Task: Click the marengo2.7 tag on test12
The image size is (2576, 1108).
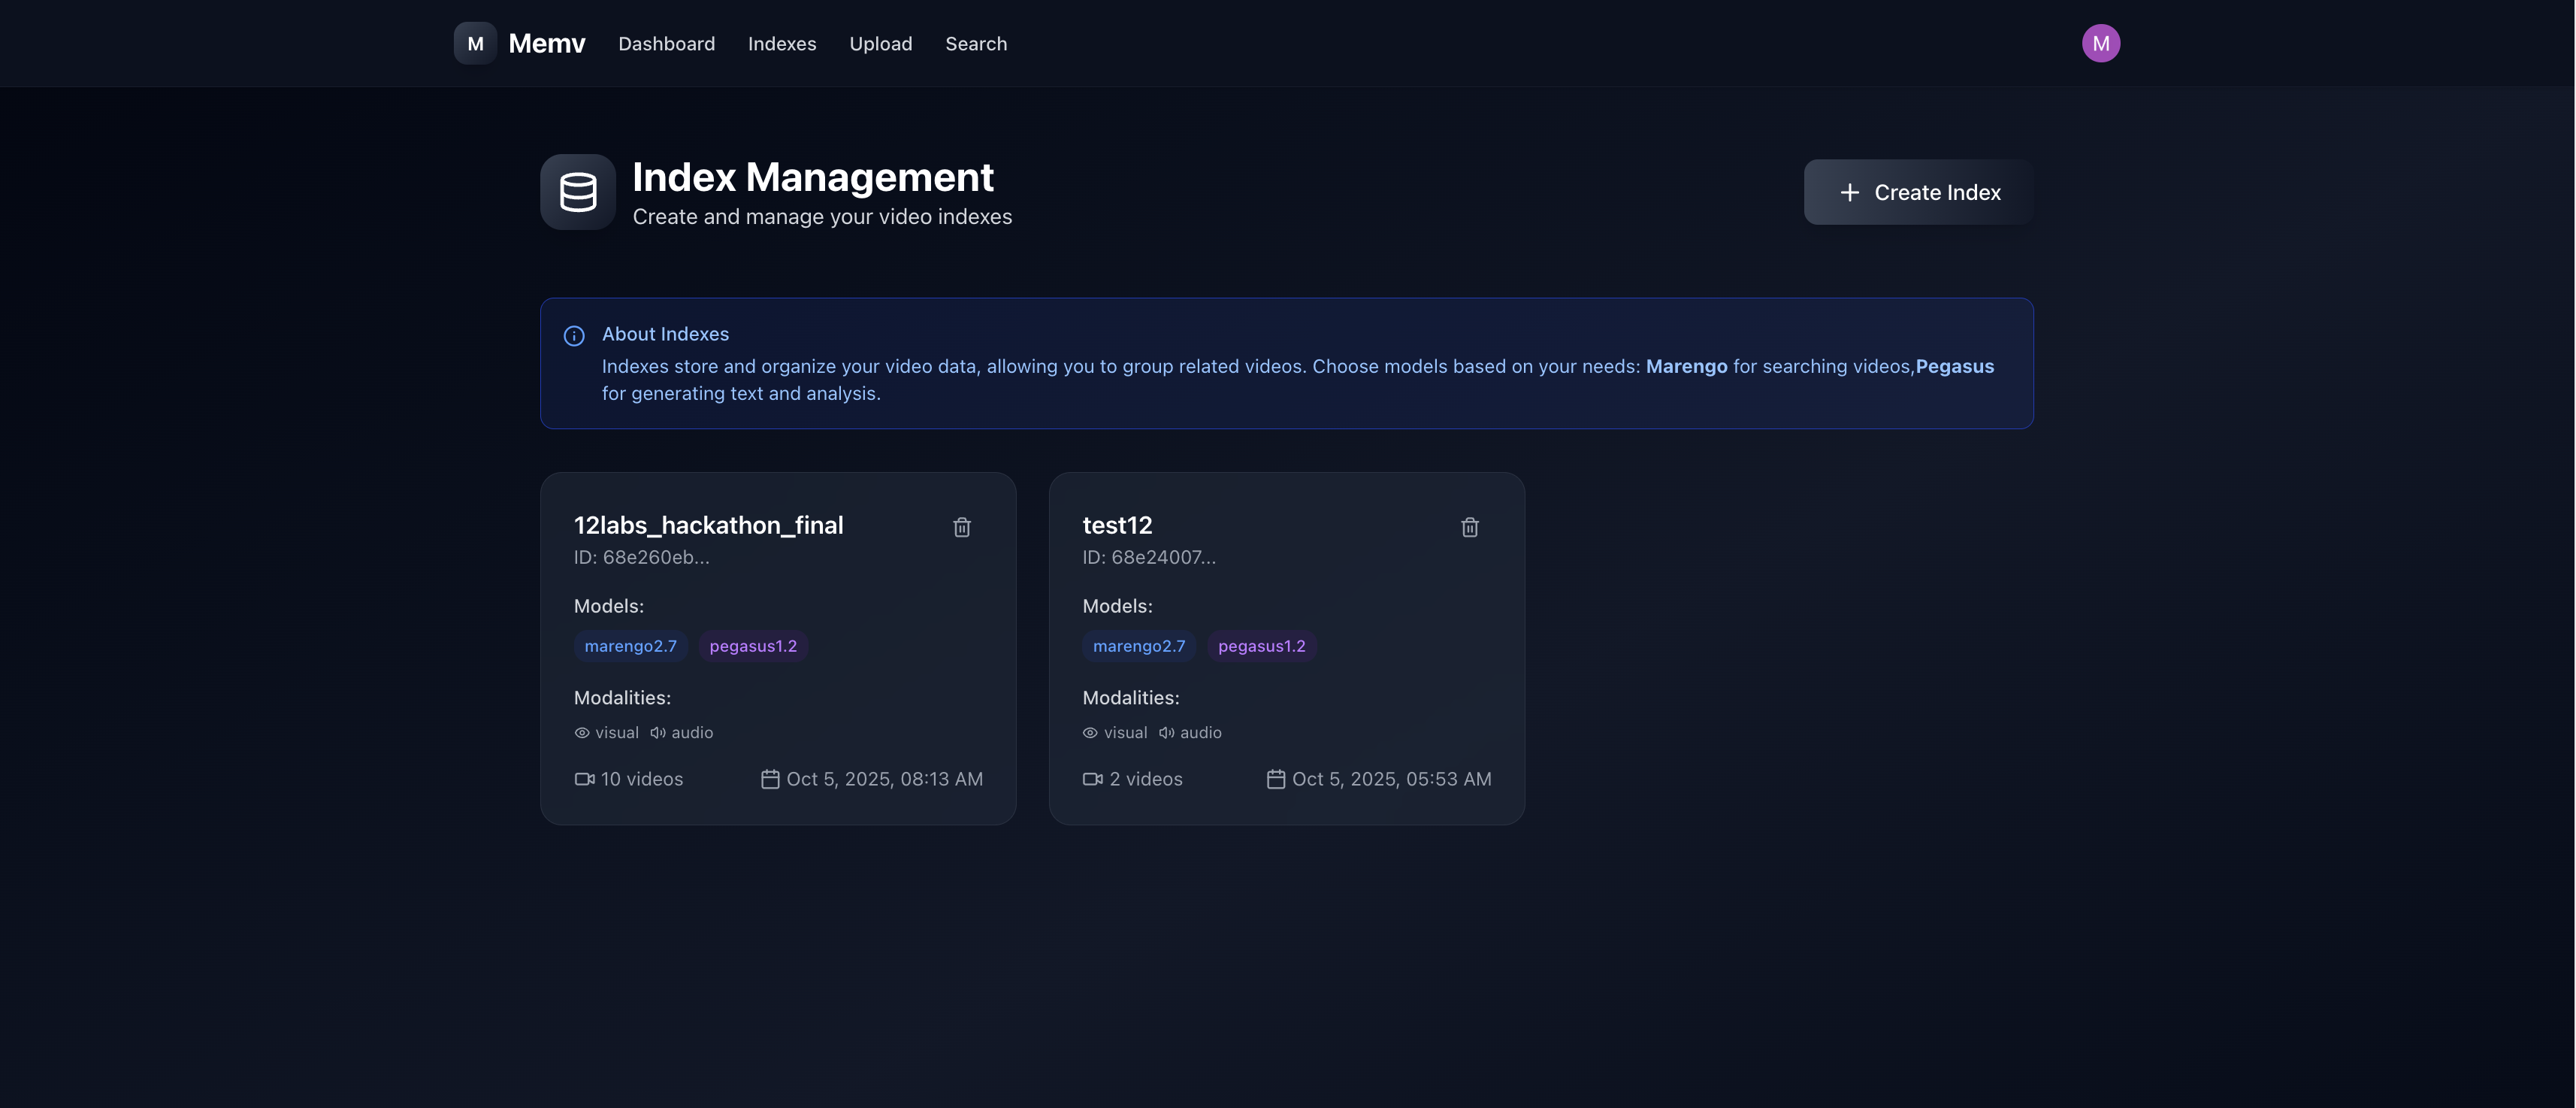Action: tap(1138, 646)
